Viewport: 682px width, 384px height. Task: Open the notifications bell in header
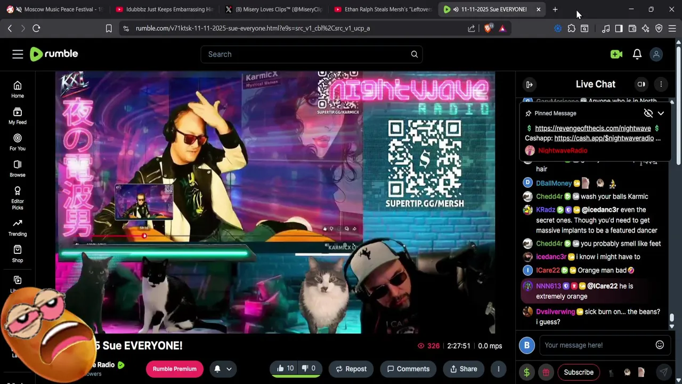[x=637, y=54]
